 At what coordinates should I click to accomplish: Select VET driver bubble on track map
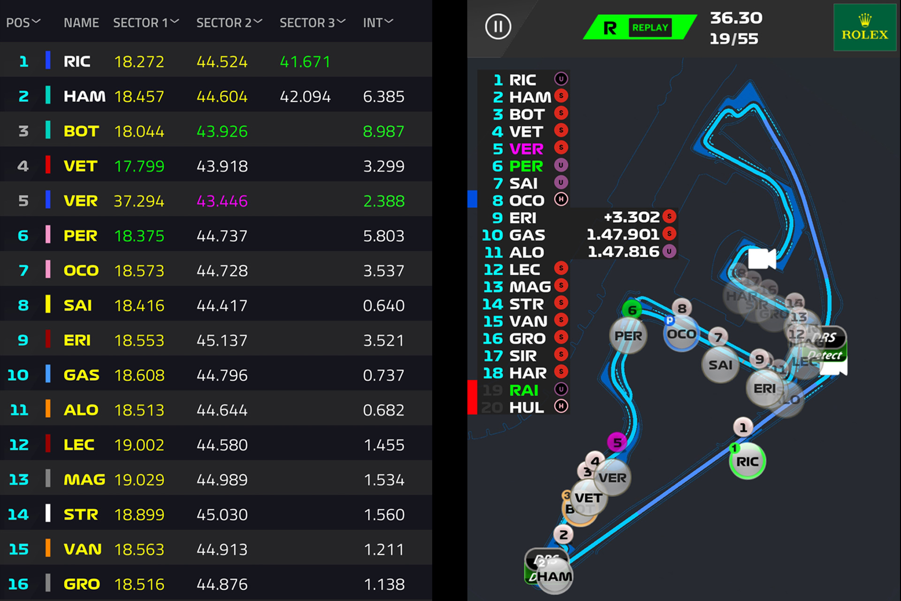588,498
